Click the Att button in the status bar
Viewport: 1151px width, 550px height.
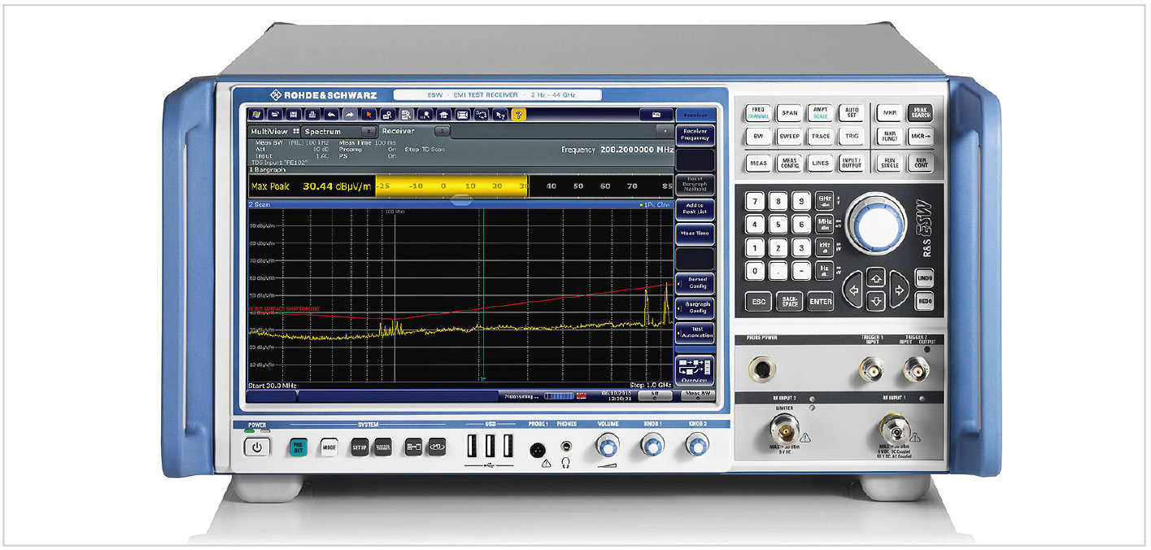pos(655,394)
